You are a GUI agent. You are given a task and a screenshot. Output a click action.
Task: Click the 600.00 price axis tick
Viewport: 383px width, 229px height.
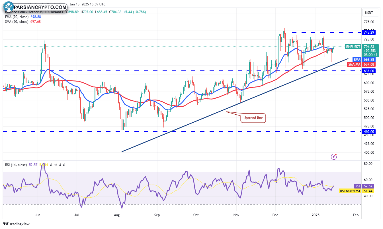[369, 83]
